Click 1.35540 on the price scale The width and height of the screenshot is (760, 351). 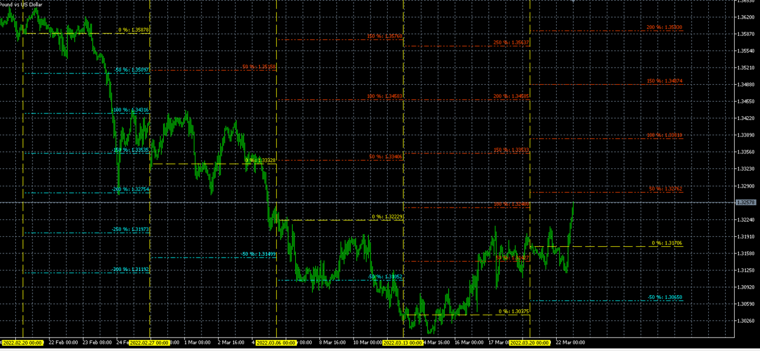pyautogui.click(x=746, y=51)
